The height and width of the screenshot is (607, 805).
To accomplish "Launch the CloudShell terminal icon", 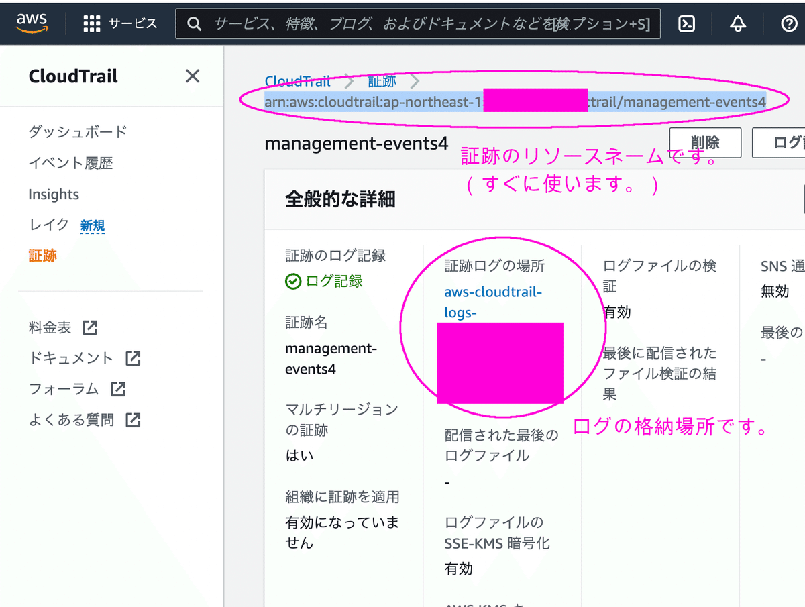I will (x=686, y=24).
